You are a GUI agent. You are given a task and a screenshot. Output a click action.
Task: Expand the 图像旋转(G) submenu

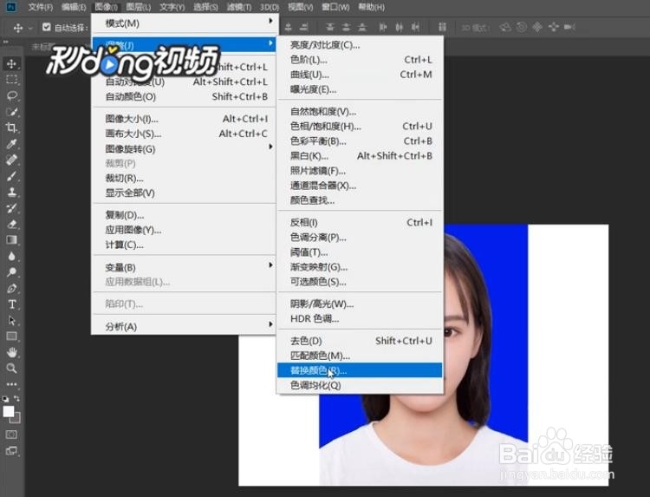185,148
